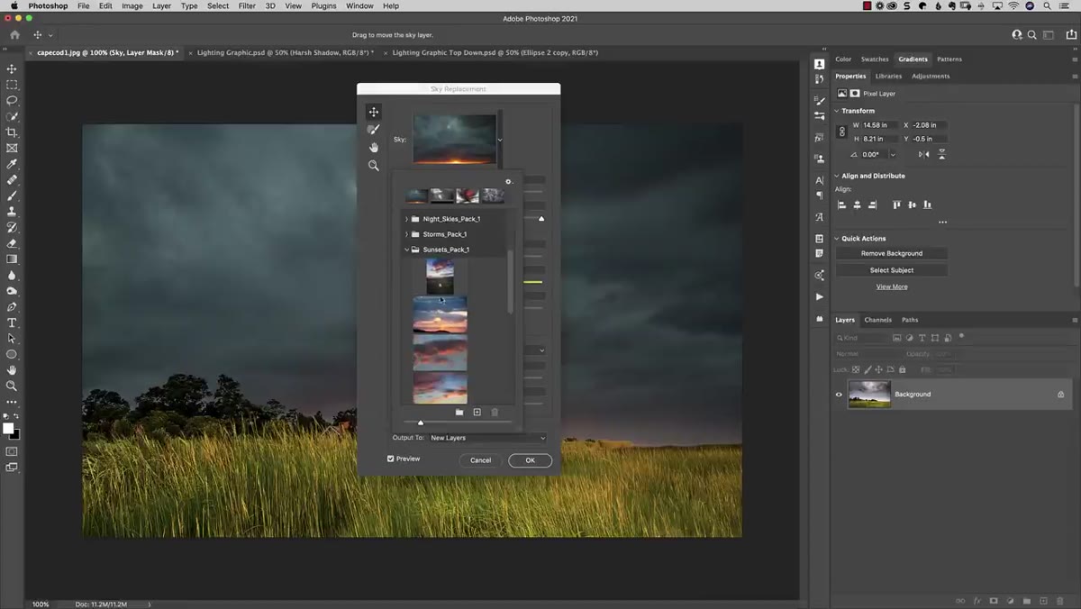Switch to the Channels tab

click(877, 320)
